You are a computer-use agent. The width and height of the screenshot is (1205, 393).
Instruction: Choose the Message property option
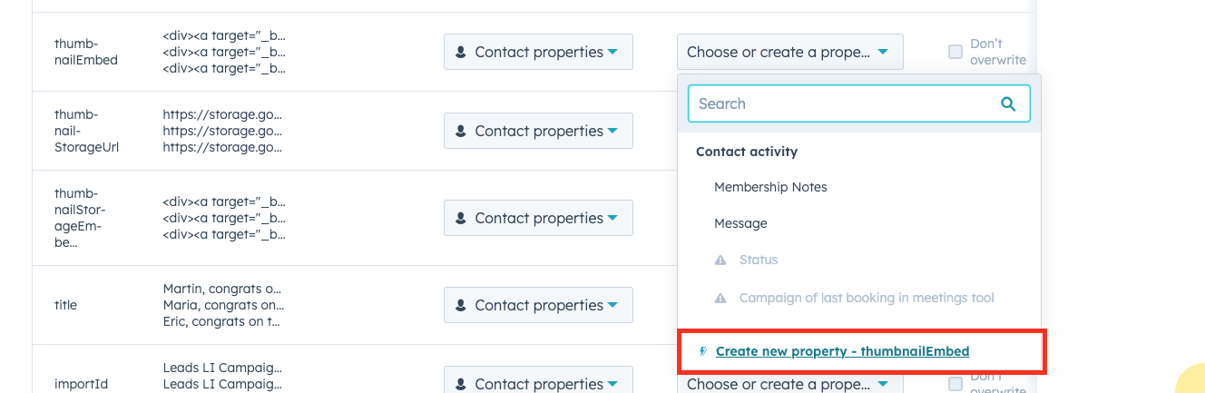[x=740, y=223]
